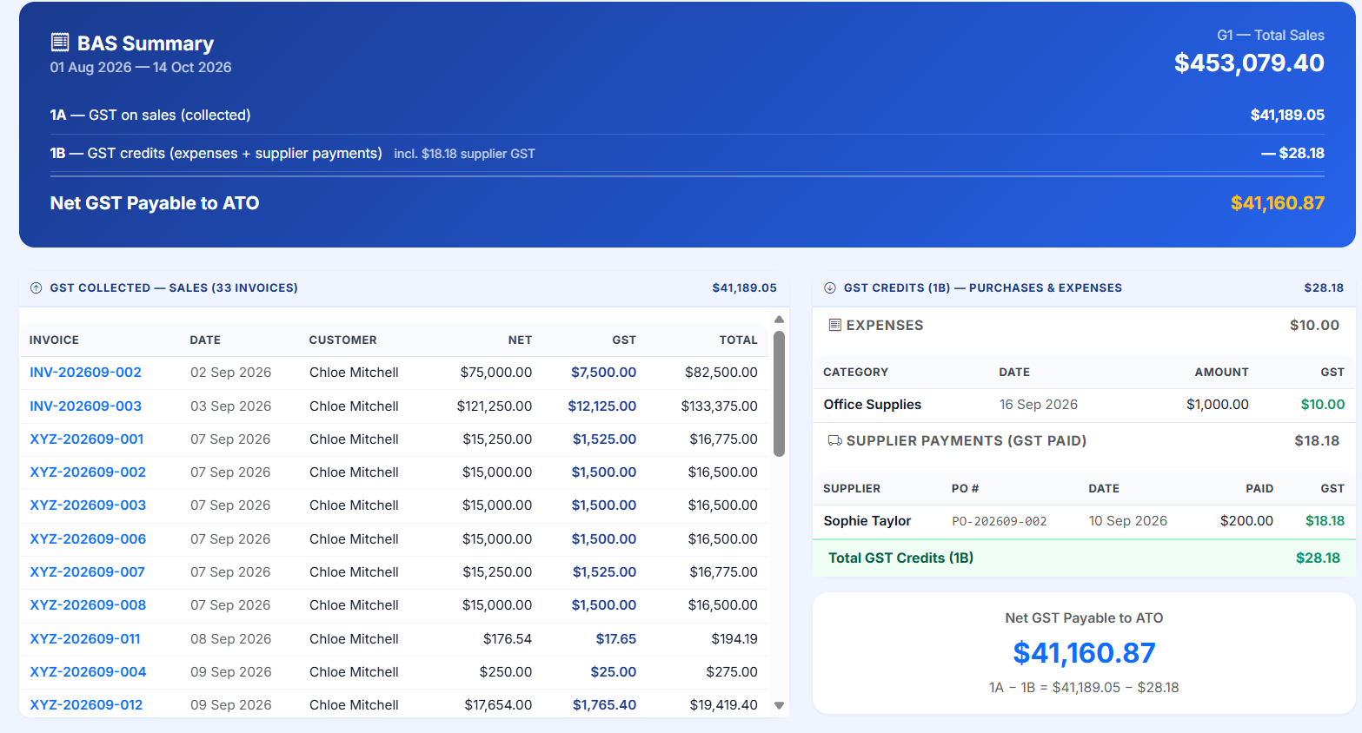
Task: Click the NET column header in sales table
Action: [x=520, y=340]
